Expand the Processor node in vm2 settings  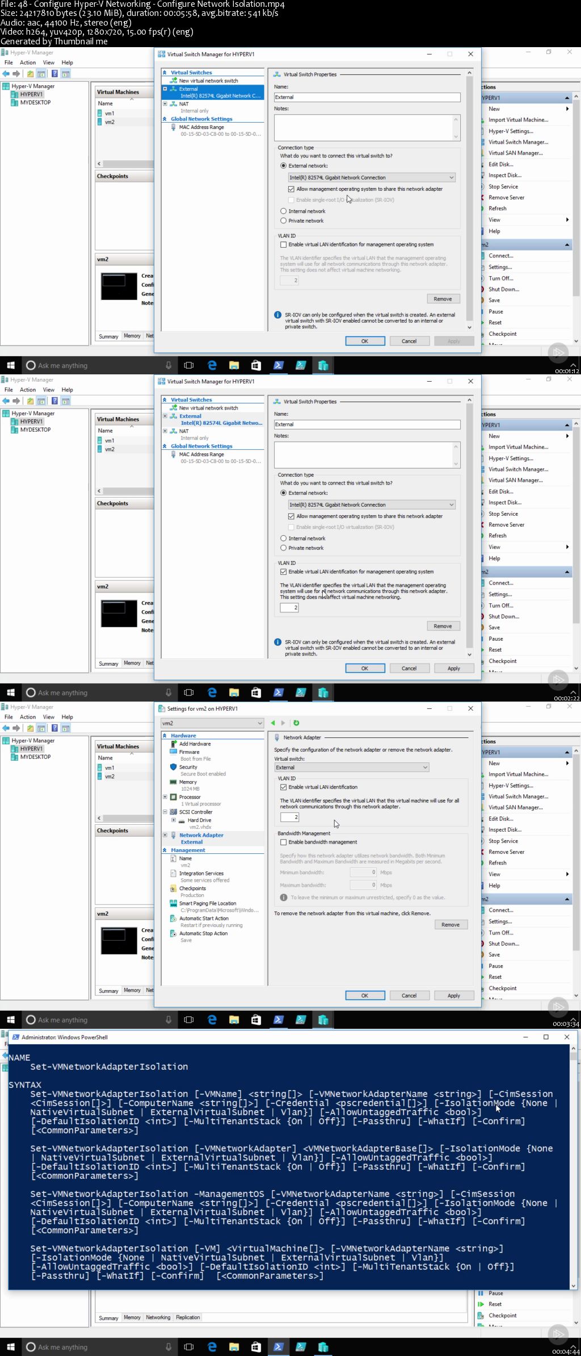tap(165, 797)
